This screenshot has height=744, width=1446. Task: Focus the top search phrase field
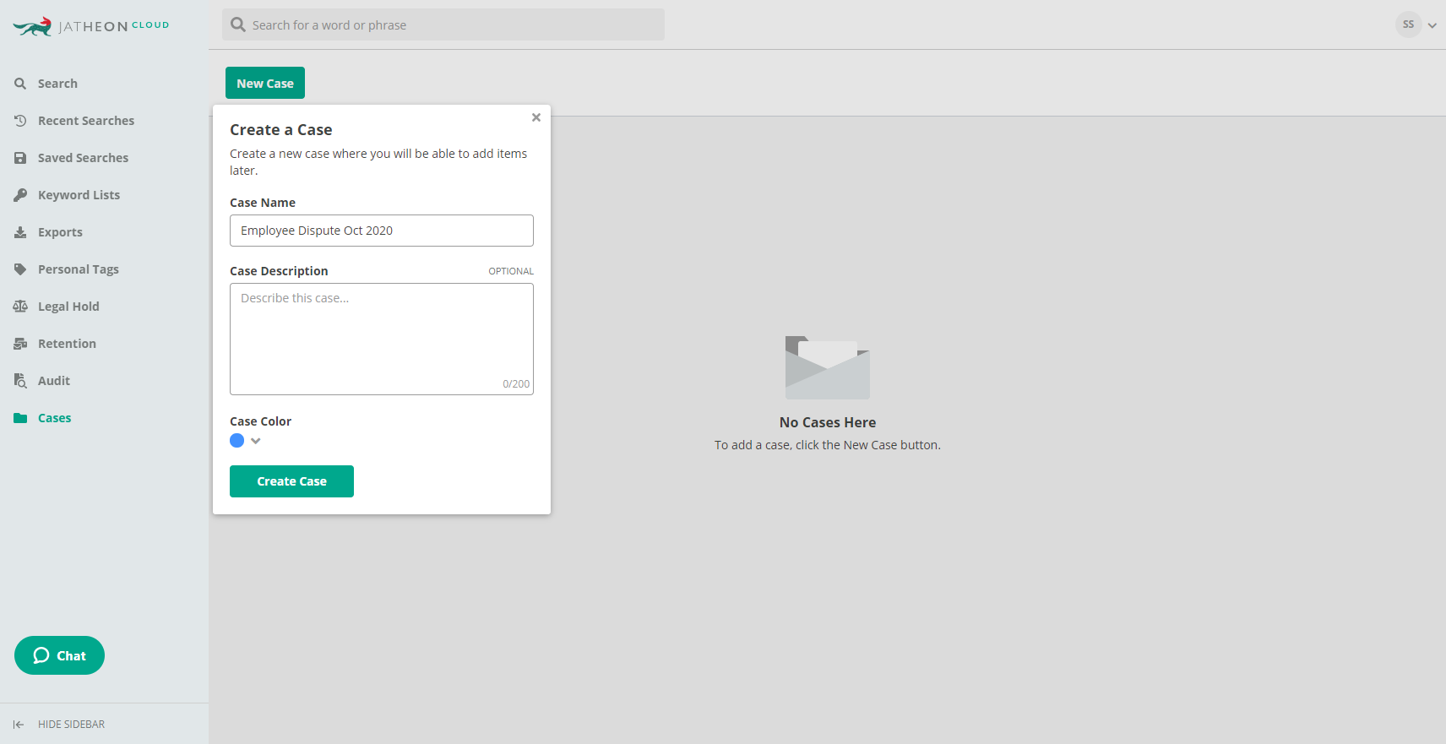click(x=443, y=24)
